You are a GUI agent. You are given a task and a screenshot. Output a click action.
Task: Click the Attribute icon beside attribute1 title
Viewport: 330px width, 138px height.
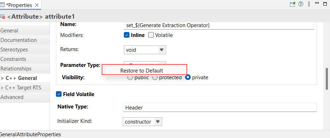[2, 17]
